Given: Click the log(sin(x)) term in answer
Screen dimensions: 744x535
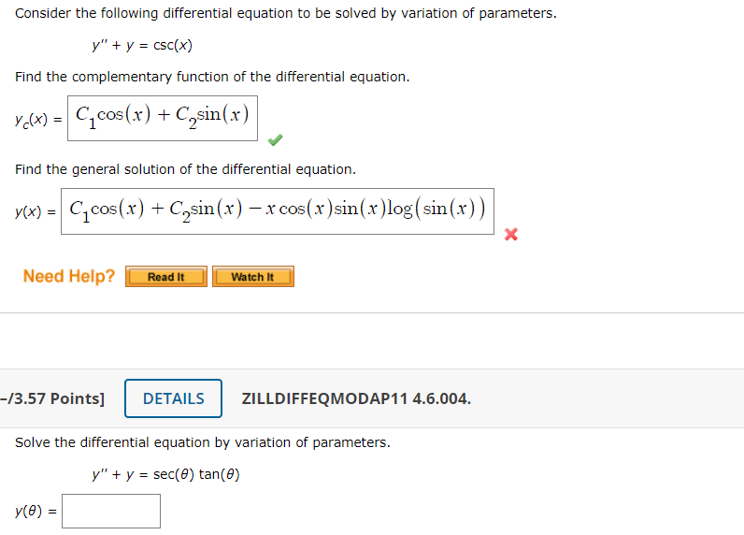Looking at the screenshot, I should [x=436, y=209].
